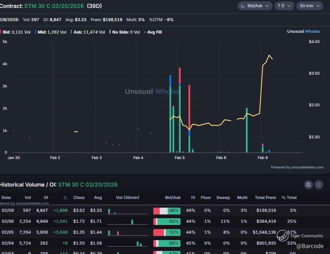Open the 7 D time range dropdown
Image resolution: width=330 pixels, height=254 pixels.
(x=284, y=6)
